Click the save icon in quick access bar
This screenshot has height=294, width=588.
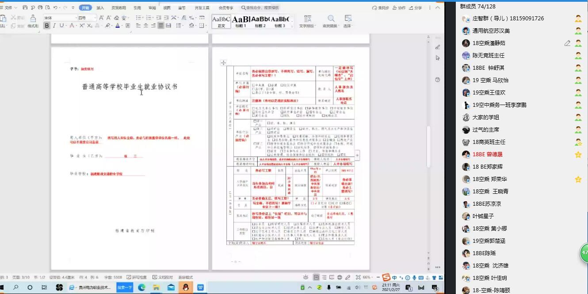point(25,8)
